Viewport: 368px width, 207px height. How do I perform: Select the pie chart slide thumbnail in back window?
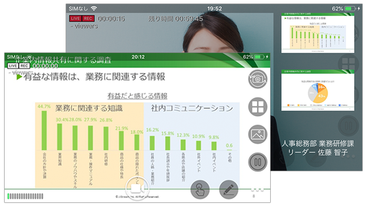click(x=318, y=90)
